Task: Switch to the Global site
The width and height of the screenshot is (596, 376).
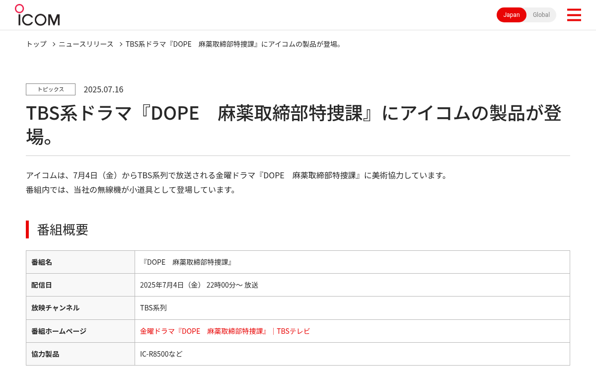Action: 541,15
